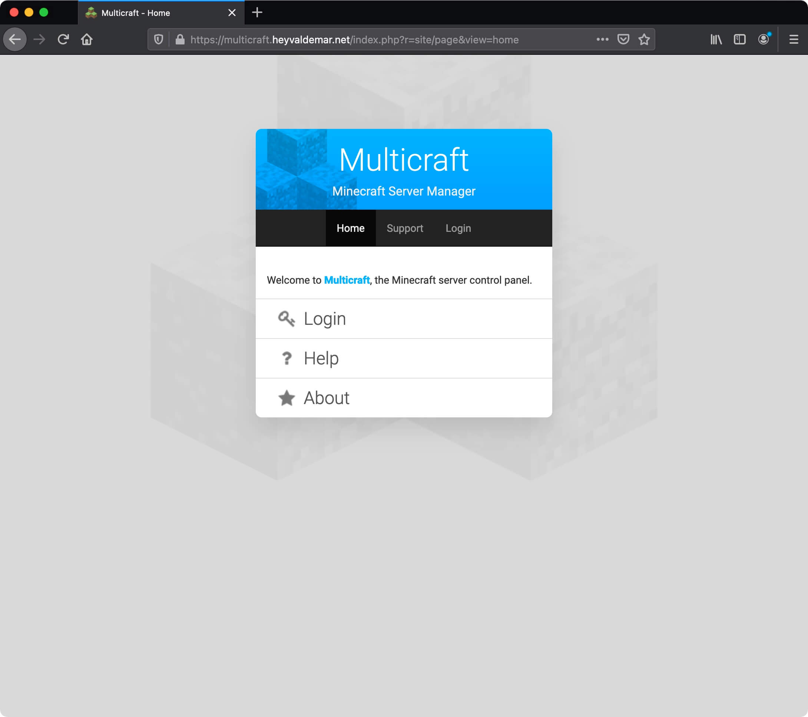Click the Firefox home button icon
The width and height of the screenshot is (808, 717).
[87, 39]
